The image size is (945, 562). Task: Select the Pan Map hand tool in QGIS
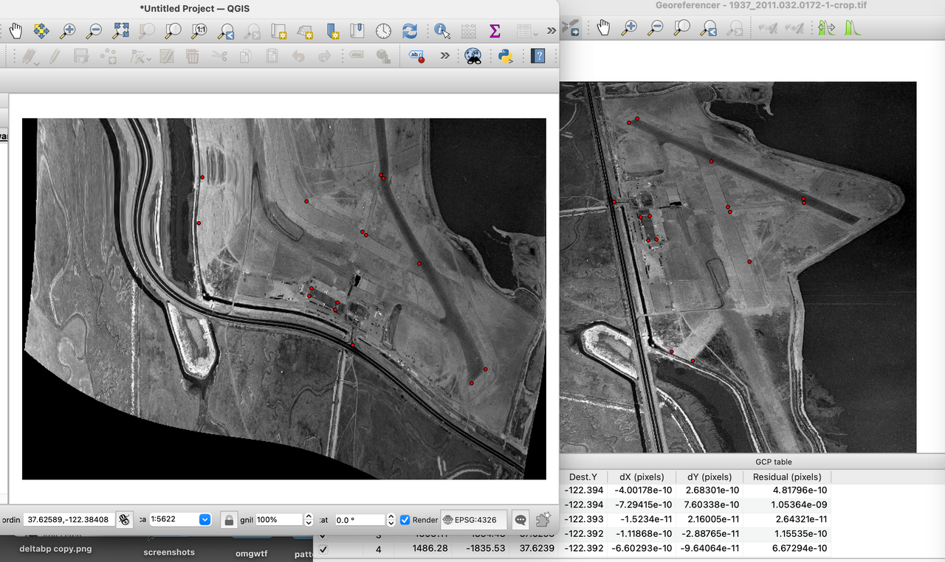[16, 31]
